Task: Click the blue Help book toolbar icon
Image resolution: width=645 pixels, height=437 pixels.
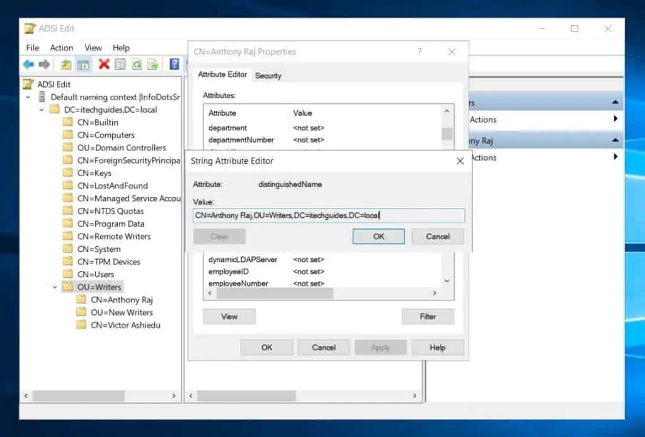Action: pyautogui.click(x=174, y=64)
